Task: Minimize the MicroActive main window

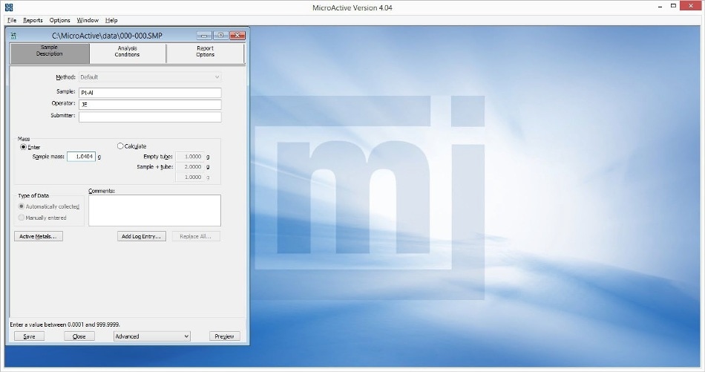Action: click(x=660, y=6)
